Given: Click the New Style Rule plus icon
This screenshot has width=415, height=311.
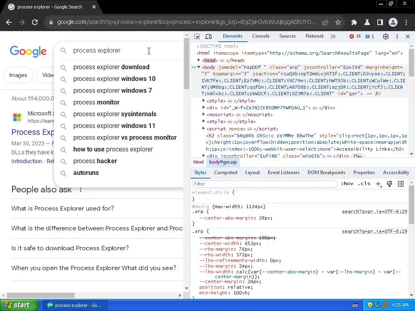Looking at the screenshot, I should 379,184.
